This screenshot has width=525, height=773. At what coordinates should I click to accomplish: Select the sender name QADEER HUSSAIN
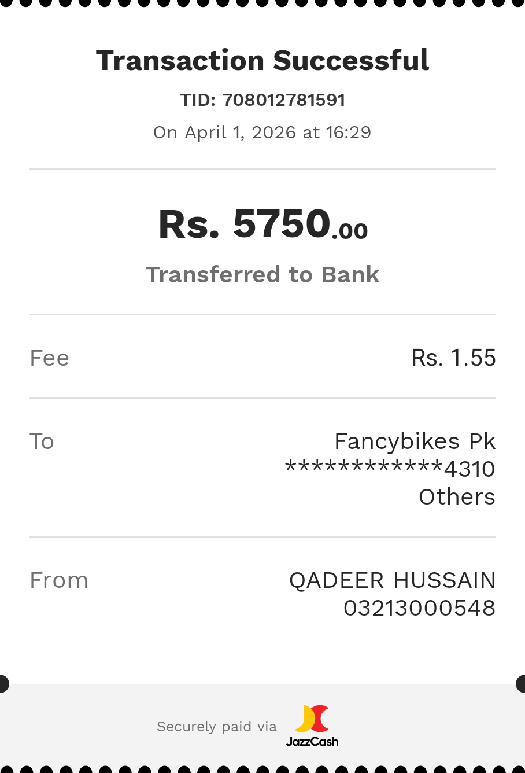392,580
